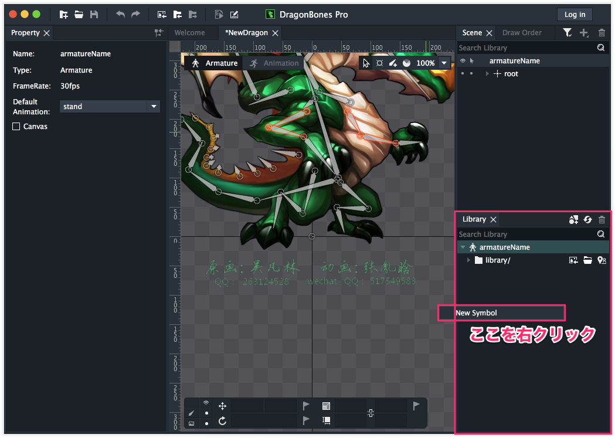Click the Log in button
The width and height of the screenshot is (615, 438).
574,14
